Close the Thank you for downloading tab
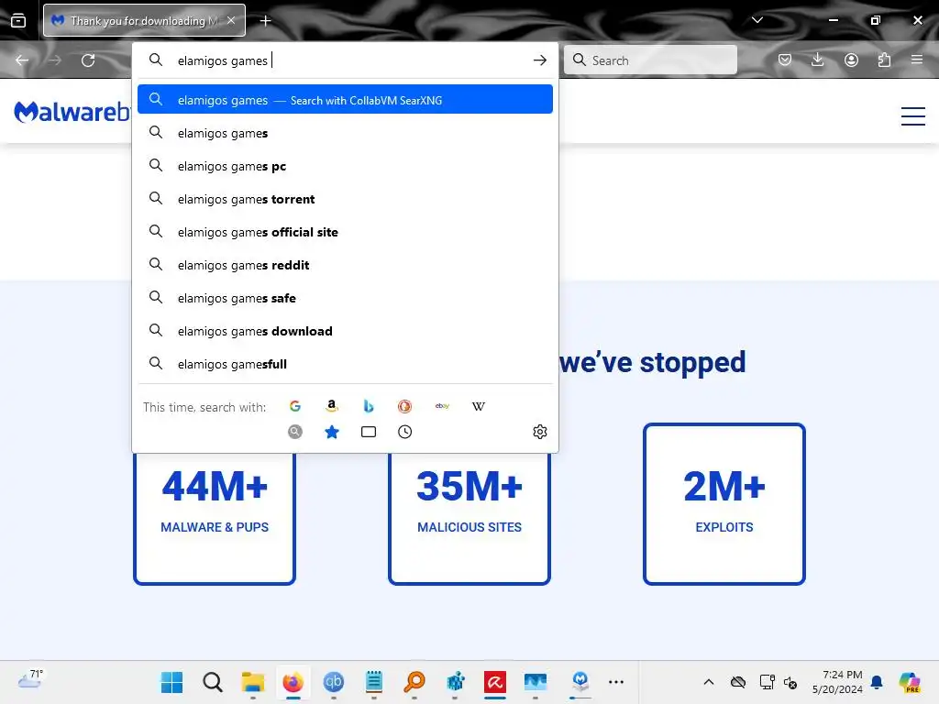Screen dimensions: 939x704 [x=231, y=20]
